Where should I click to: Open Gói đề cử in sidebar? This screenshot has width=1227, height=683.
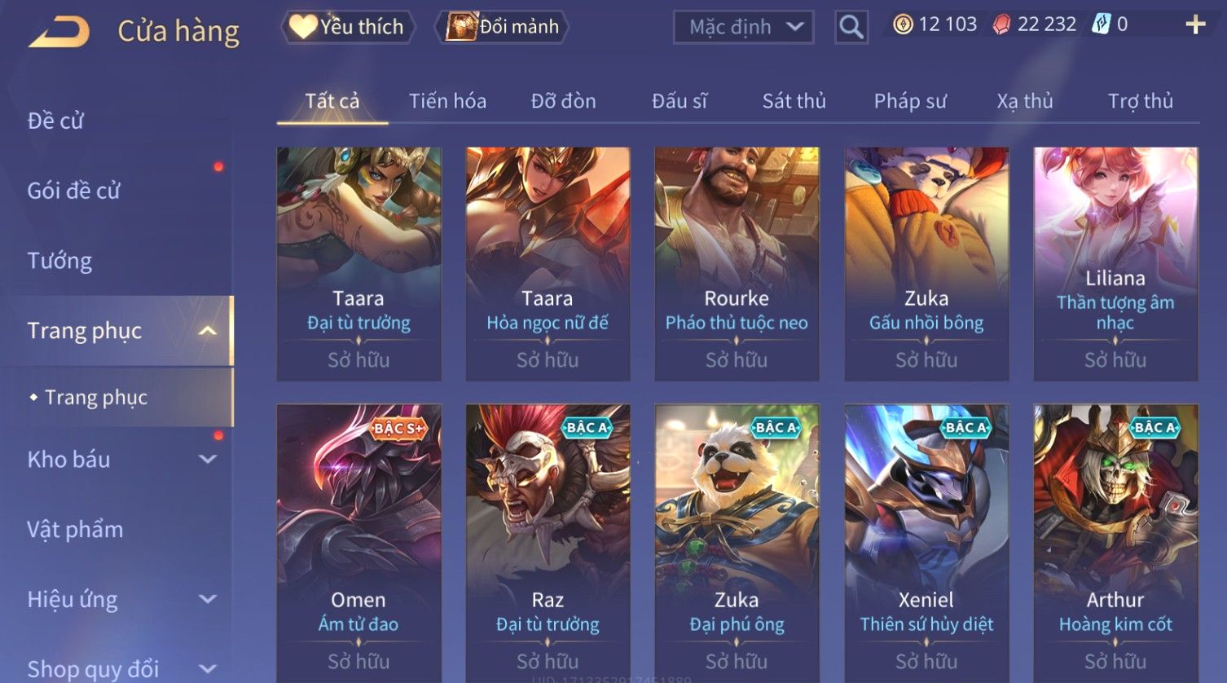tap(73, 191)
